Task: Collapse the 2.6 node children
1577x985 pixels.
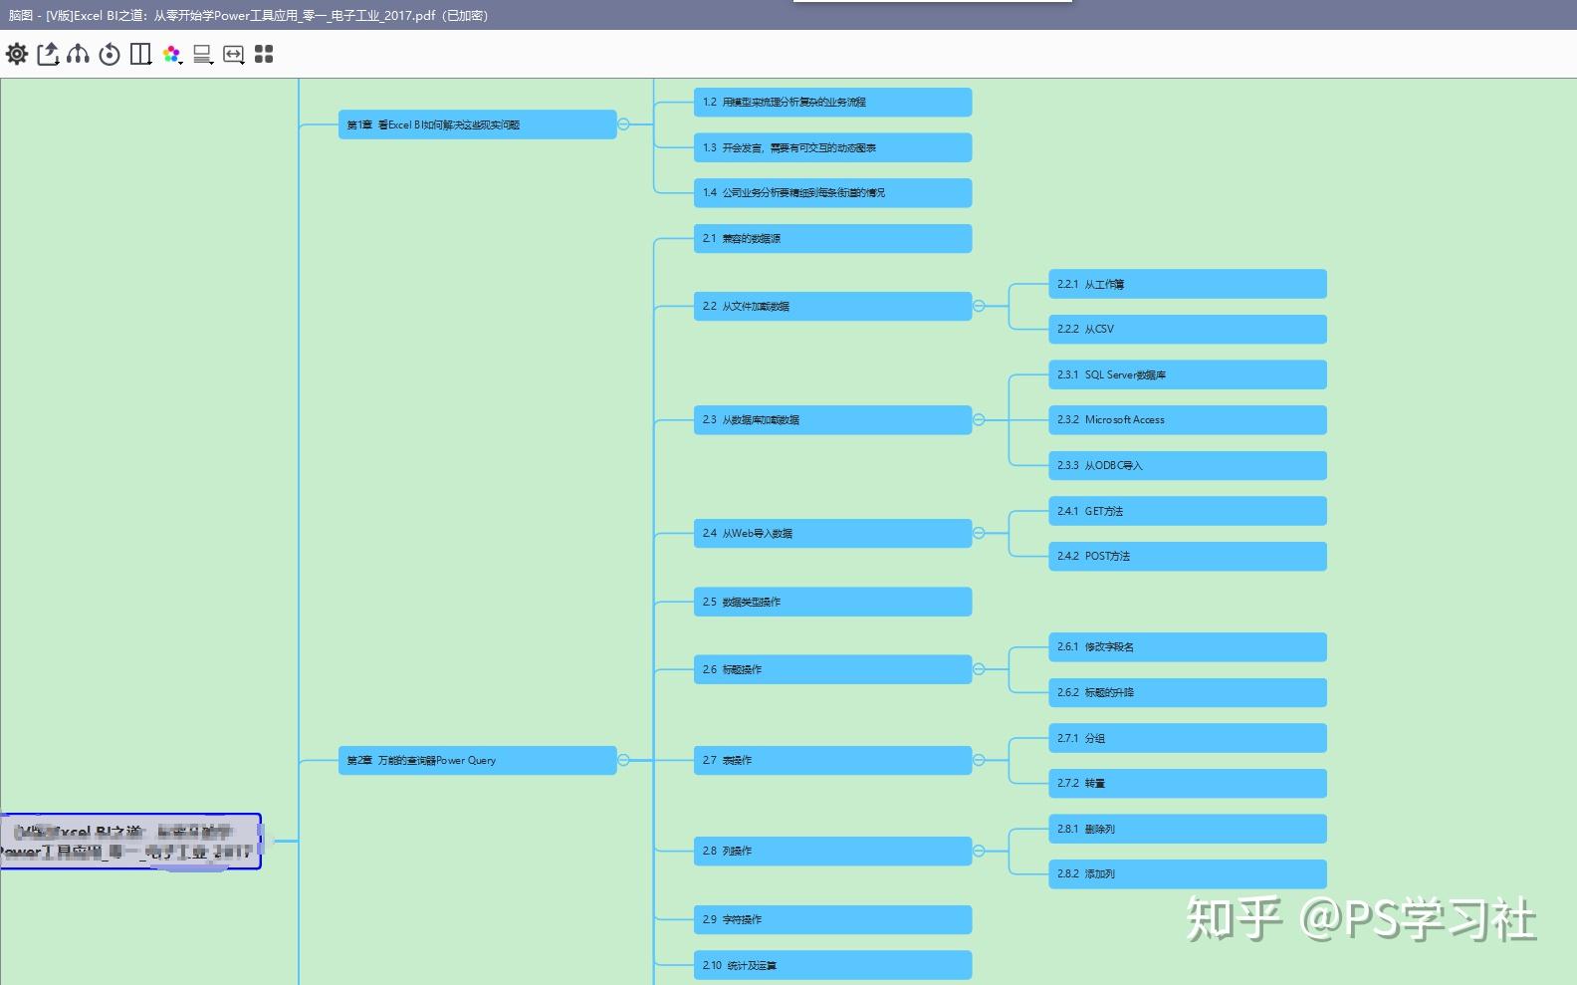Action: coord(979,669)
